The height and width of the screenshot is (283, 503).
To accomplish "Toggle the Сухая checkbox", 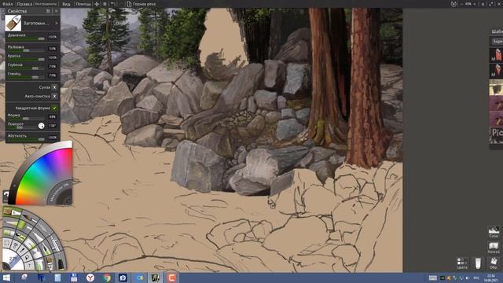I will tap(54, 87).
